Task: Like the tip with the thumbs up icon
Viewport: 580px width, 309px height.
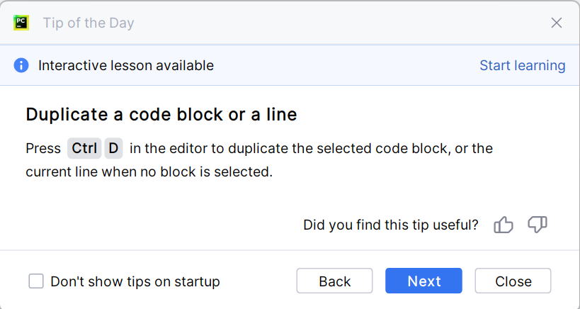Action: [x=504, y=225]
